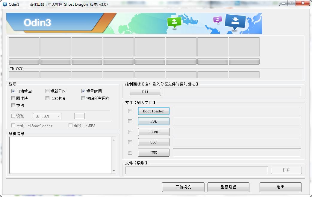
Task: Click the PHONE file button
Action: (154, 132)
